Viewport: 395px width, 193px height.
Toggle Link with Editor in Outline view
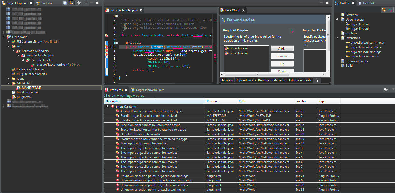pyautogui.click(x=383, y=10)
